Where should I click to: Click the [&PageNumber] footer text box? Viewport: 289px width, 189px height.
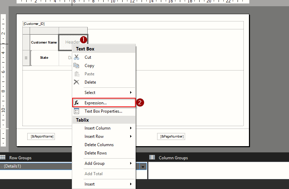pos(171,136)
